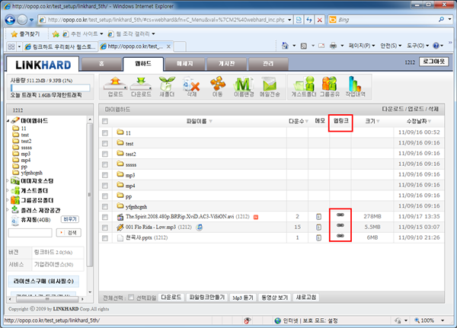Sort by 수정날짜 date column arrow
This screenshot has width=457, height=328.
[x=430, y=121]
